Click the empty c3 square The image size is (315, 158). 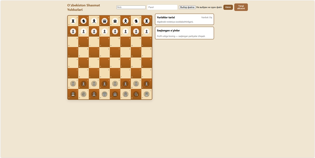click(x=94, y=73)
